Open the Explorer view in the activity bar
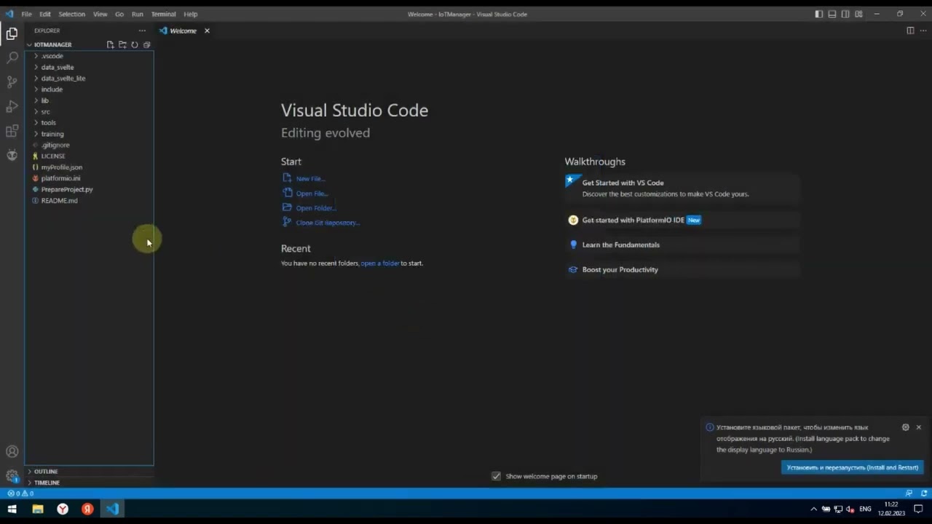This screenshot has height=524, width=932. [x=12, y=33]
